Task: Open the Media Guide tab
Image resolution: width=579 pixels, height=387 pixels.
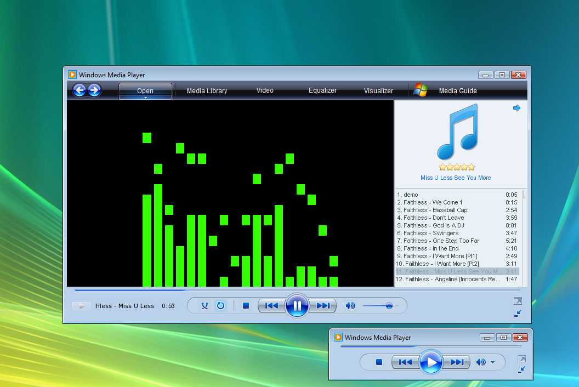Action: click(x=458, y=91)
